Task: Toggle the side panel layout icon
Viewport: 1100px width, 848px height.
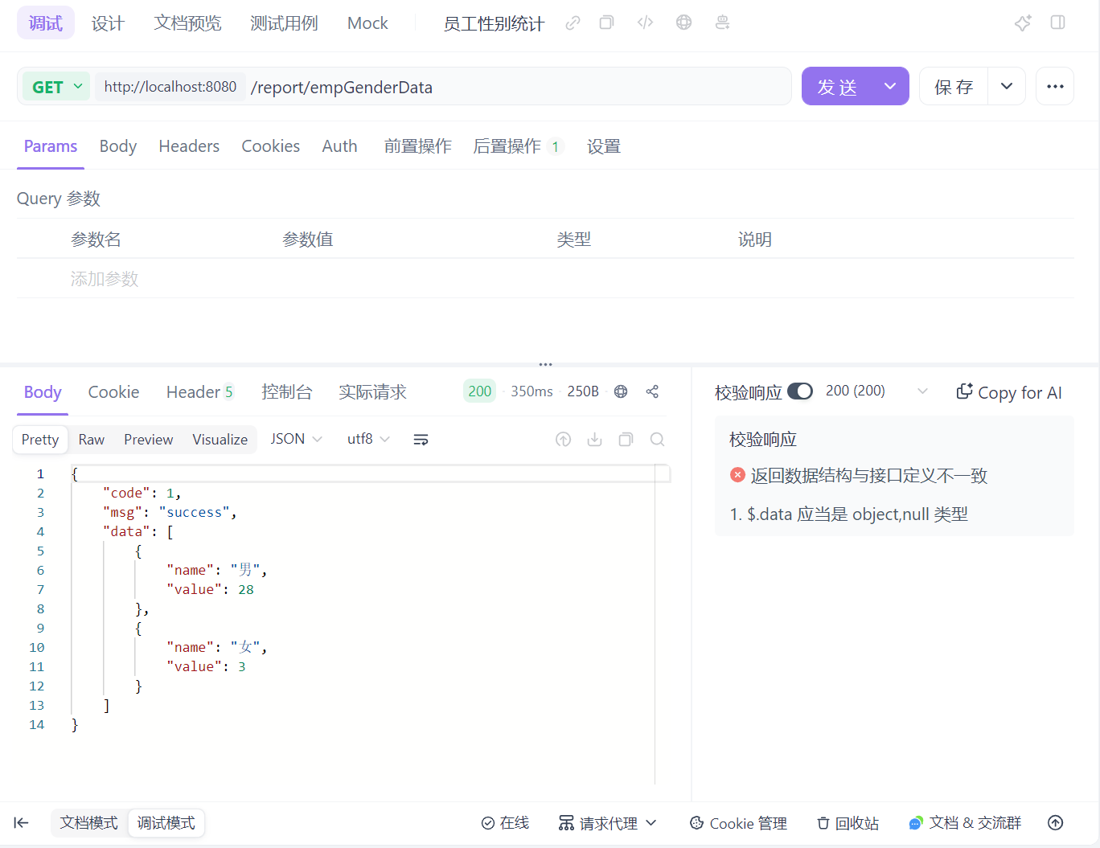Action: (x=1058, y=23)
